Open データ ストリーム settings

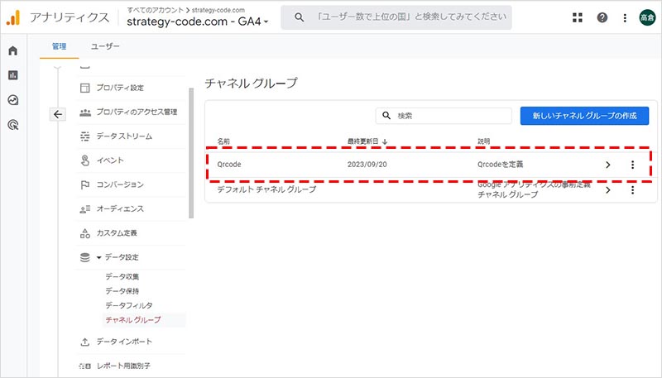point(124,136)
